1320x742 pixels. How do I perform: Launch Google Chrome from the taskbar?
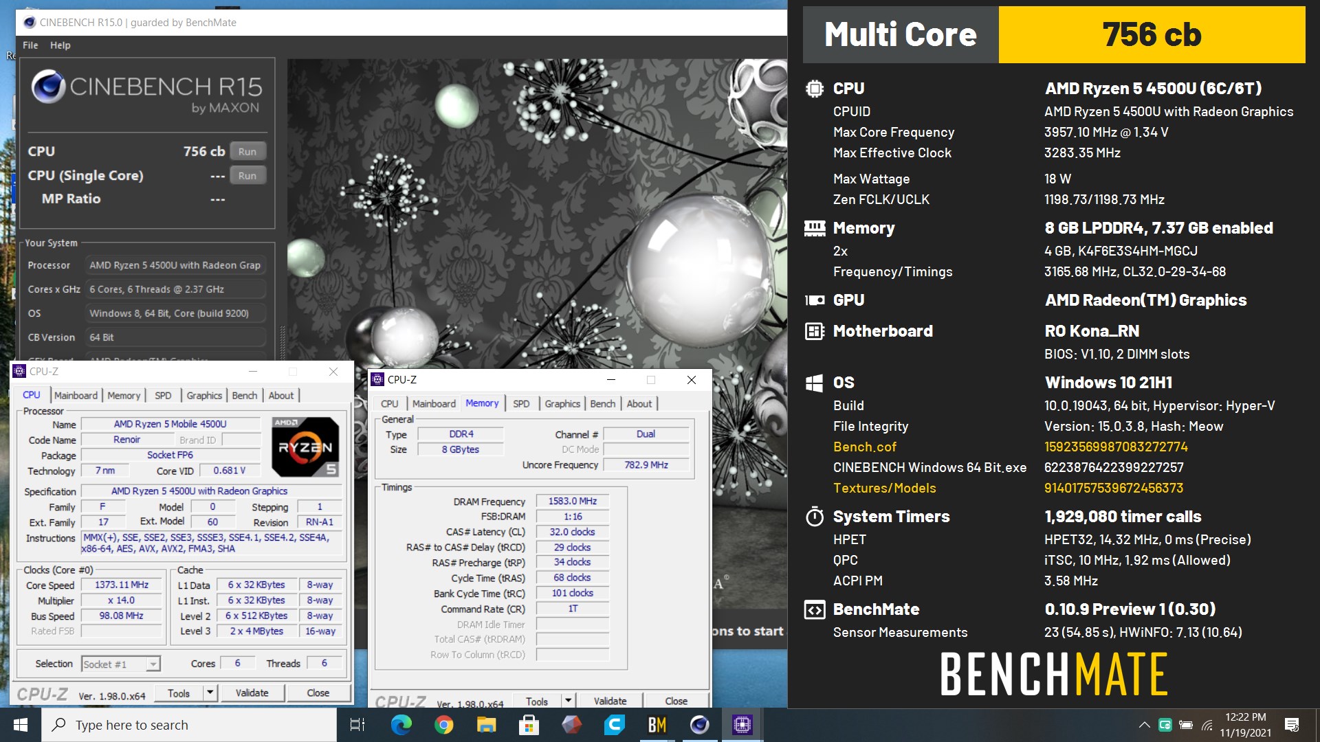tap(443, 725)
